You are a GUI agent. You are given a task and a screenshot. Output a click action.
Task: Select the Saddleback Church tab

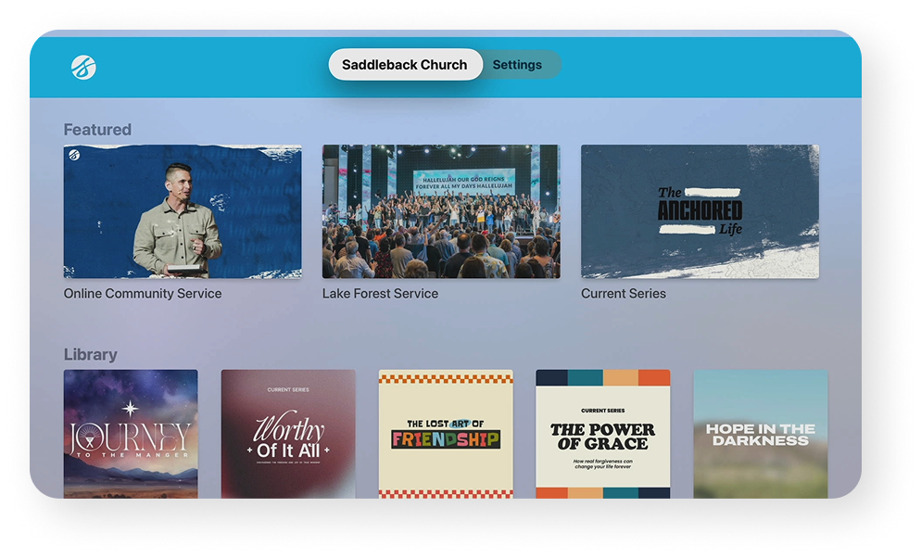pyautogui.click(x=405, y=65)
